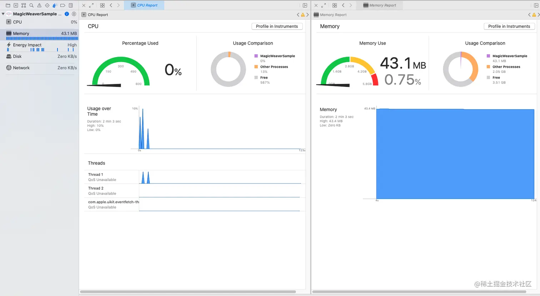Open the Memory Report jump bar item
Image resolution: width=540 pixels, height=296 pixels.
coord(330,15)
